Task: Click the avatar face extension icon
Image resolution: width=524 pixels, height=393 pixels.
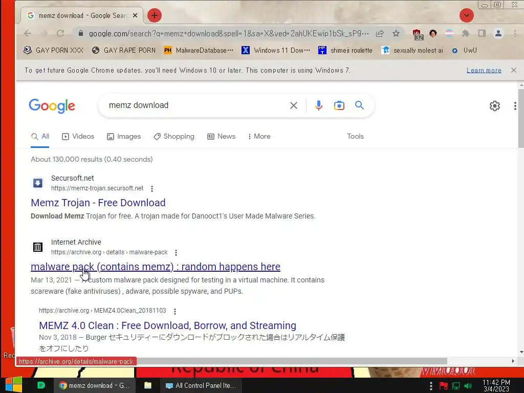Action: click(x=433, y=33)
